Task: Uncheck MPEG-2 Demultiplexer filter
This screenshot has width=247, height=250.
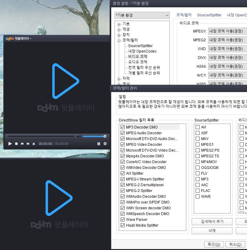Action: [122, 185]
